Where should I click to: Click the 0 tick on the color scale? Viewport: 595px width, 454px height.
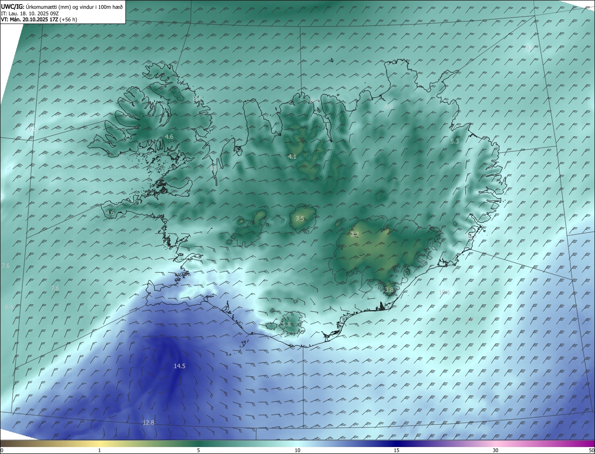(x=2, y=450)
